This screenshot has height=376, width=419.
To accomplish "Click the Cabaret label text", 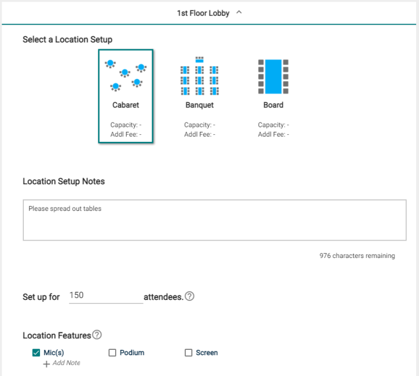I will pyautogui.click(x=126, y=105).
